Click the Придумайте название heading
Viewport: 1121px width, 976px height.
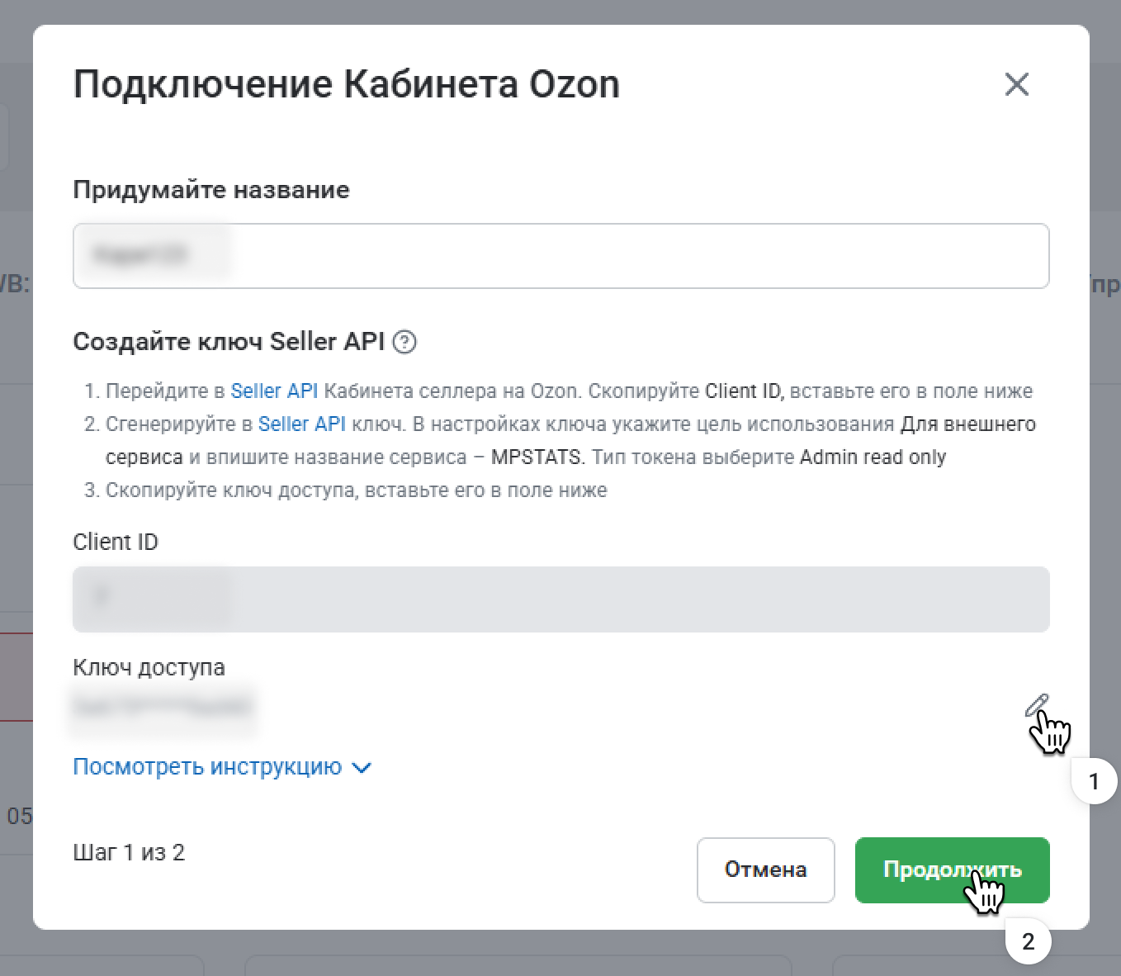pos(211,190)
